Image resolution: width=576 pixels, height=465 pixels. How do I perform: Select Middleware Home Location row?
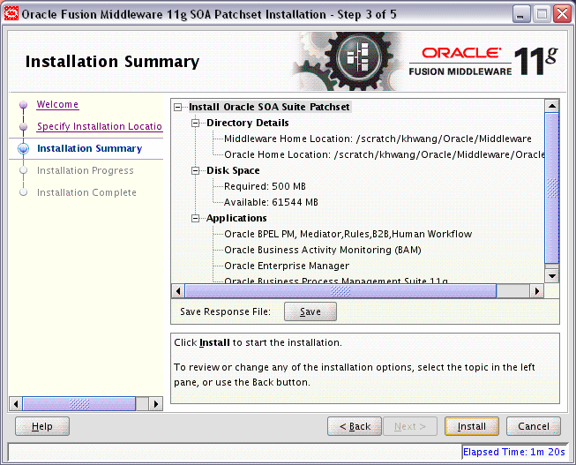pyautogui.click(x=378, y=139)
